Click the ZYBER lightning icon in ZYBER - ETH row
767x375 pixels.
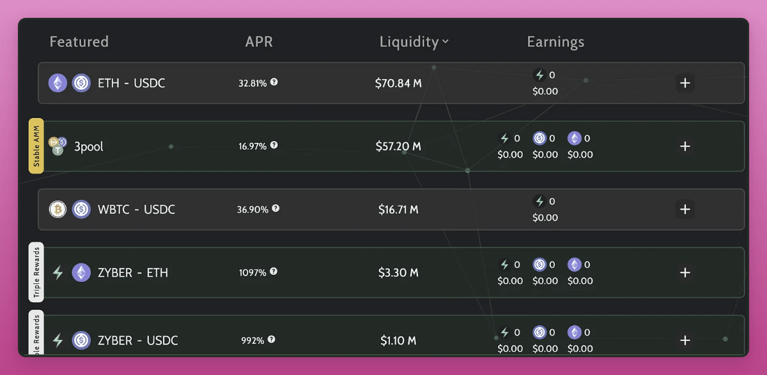(58, 272)
